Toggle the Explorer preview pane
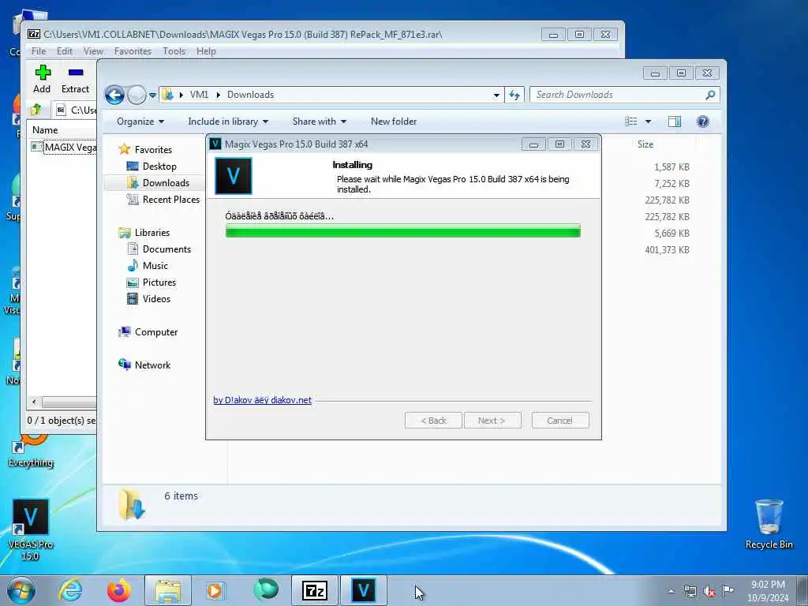The image size is (808, 606). point(675,122)
